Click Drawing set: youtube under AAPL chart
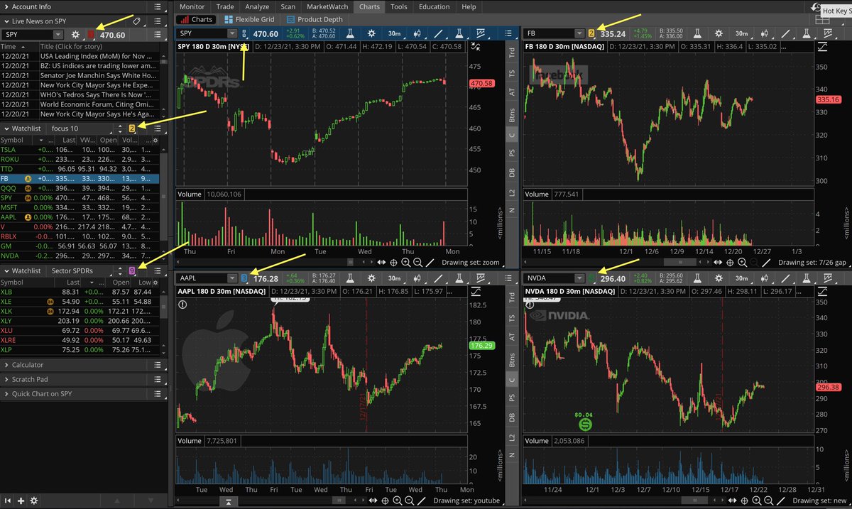Image resolution: width=852 pixels, height=509 pixels. (x=466, y=500)
